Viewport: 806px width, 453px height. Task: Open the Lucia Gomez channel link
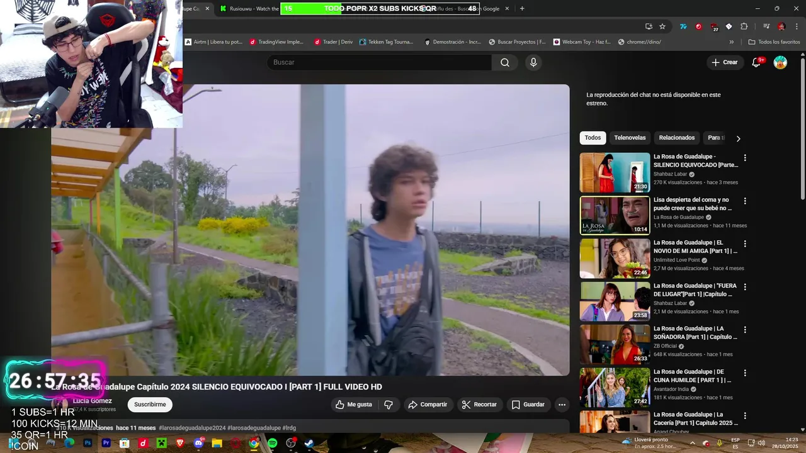pos(92,401)
